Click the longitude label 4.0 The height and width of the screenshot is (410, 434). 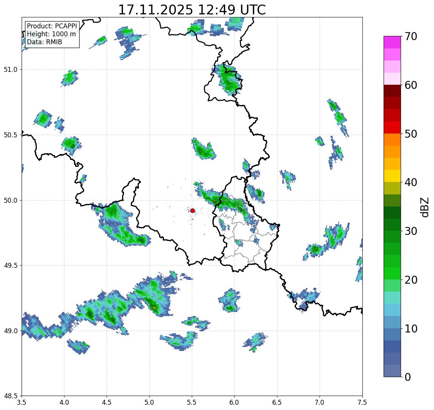click(x=64, y=402)
